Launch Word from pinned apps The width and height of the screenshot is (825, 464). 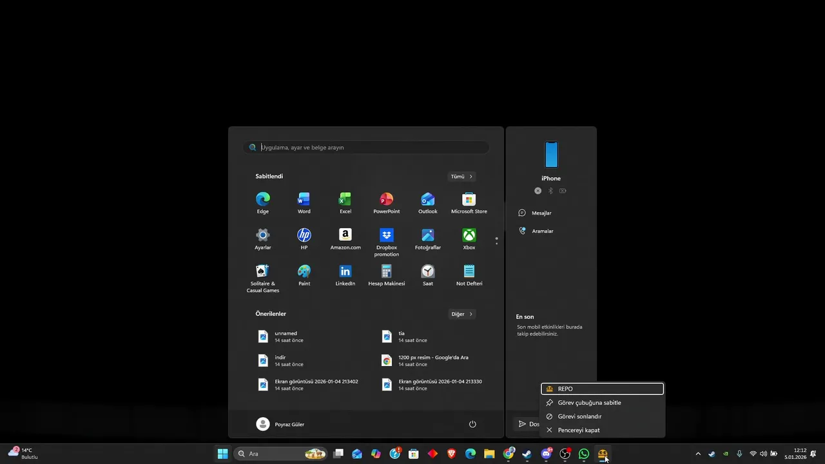coord(304,203)
